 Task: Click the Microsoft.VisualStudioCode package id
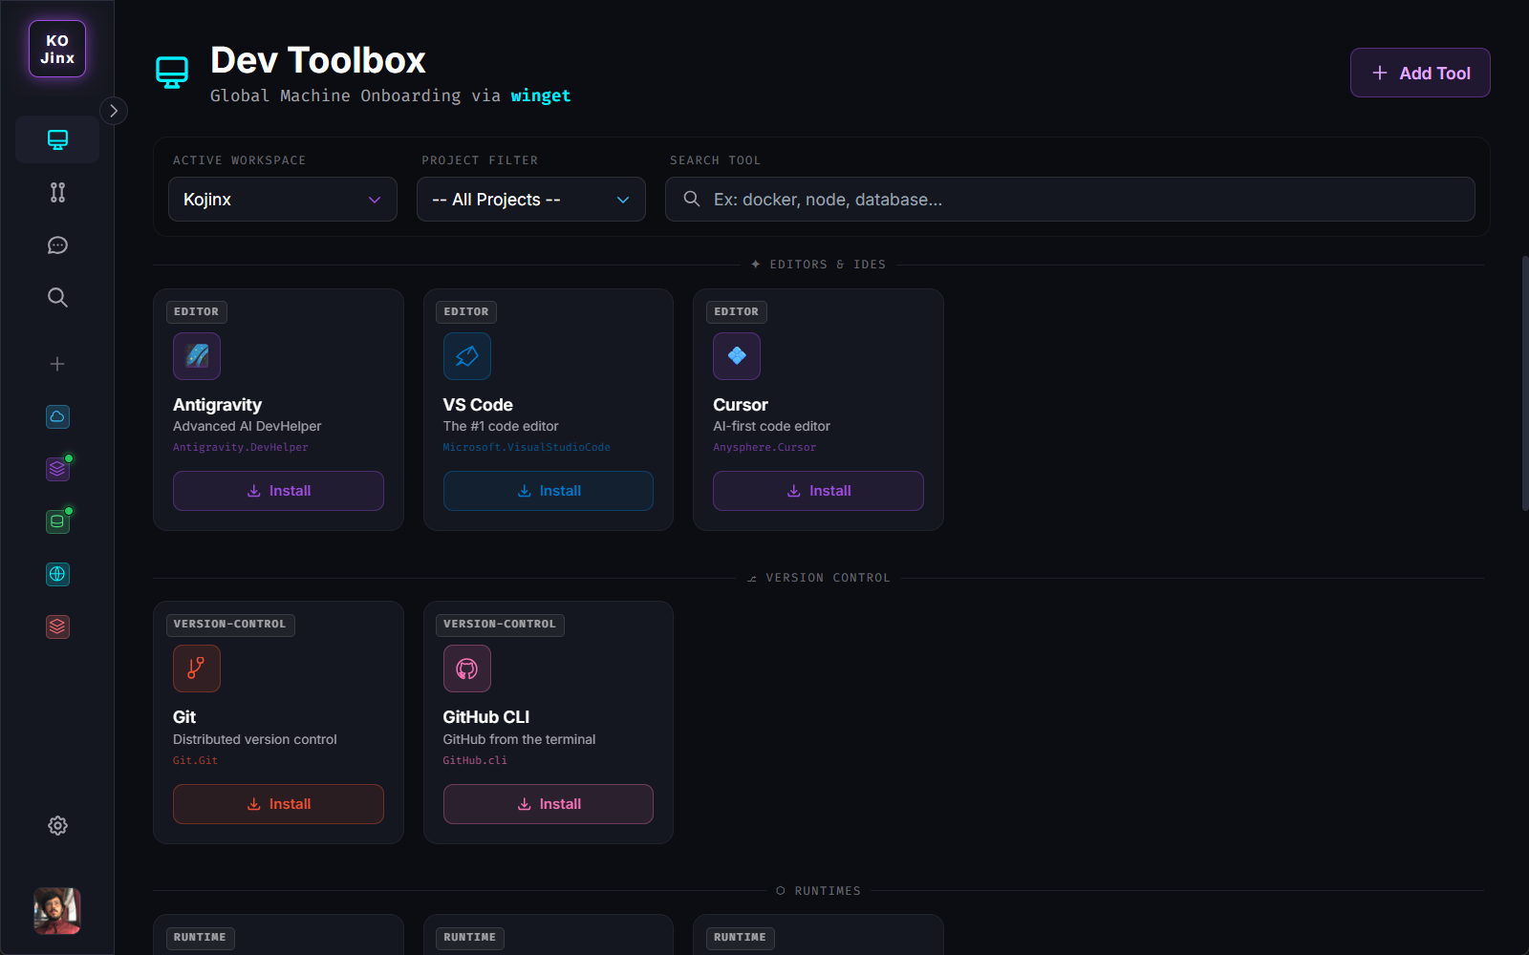click(x=527, y=447)
